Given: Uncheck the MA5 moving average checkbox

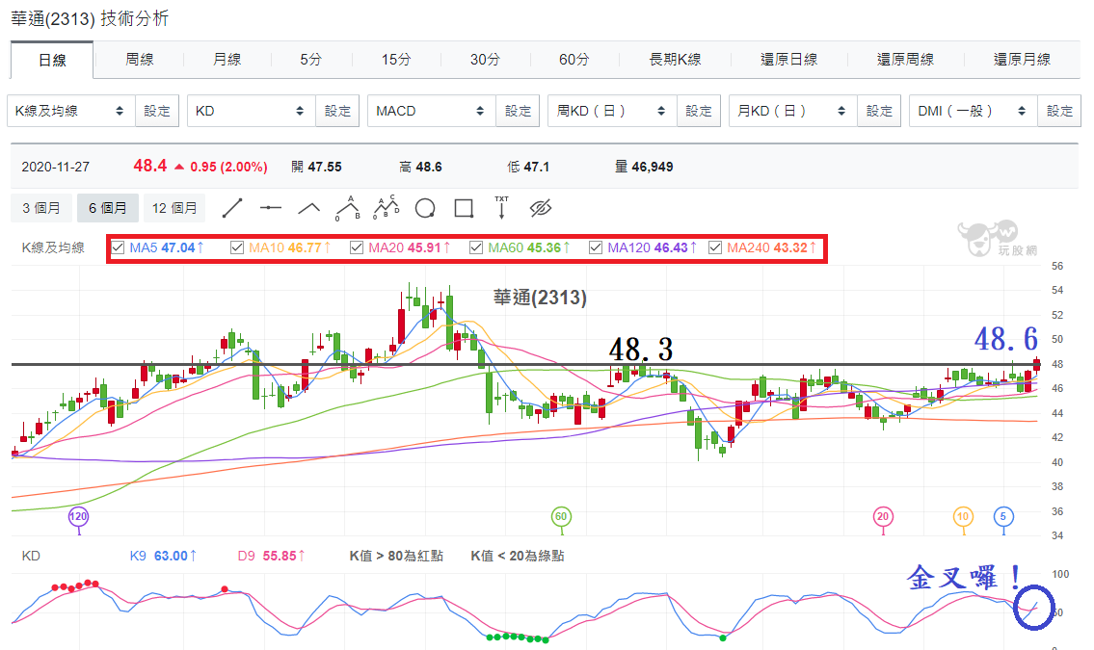Looking at the screenshot, I should pos(118,247).
